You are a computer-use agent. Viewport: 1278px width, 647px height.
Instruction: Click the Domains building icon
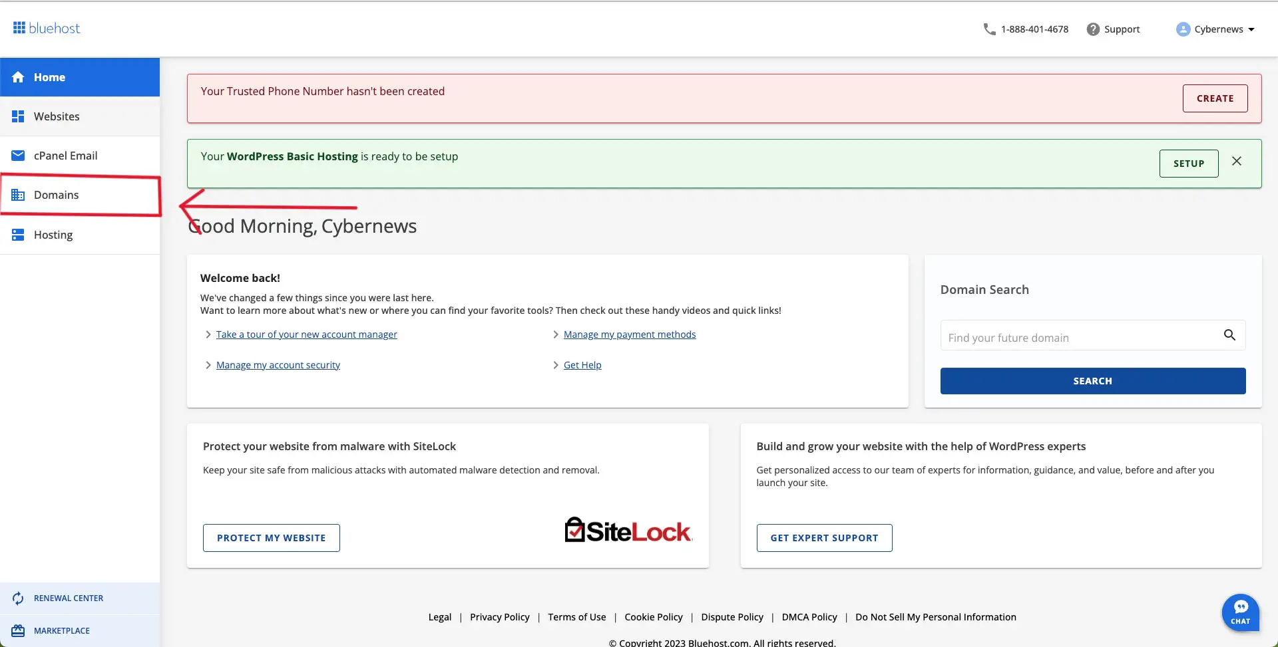click(x=18, y=195)
